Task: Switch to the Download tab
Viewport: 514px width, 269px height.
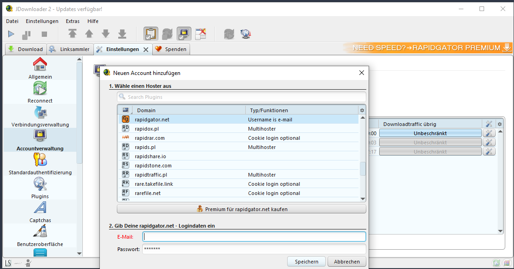Action: coord(26,49)
